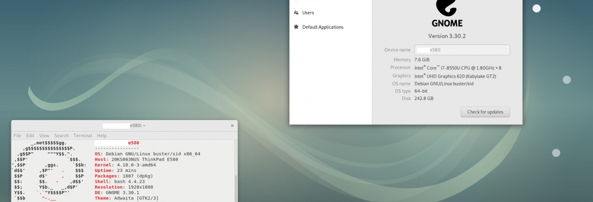
Task: Open the terminal Help menu
Action: click(102, 136)
